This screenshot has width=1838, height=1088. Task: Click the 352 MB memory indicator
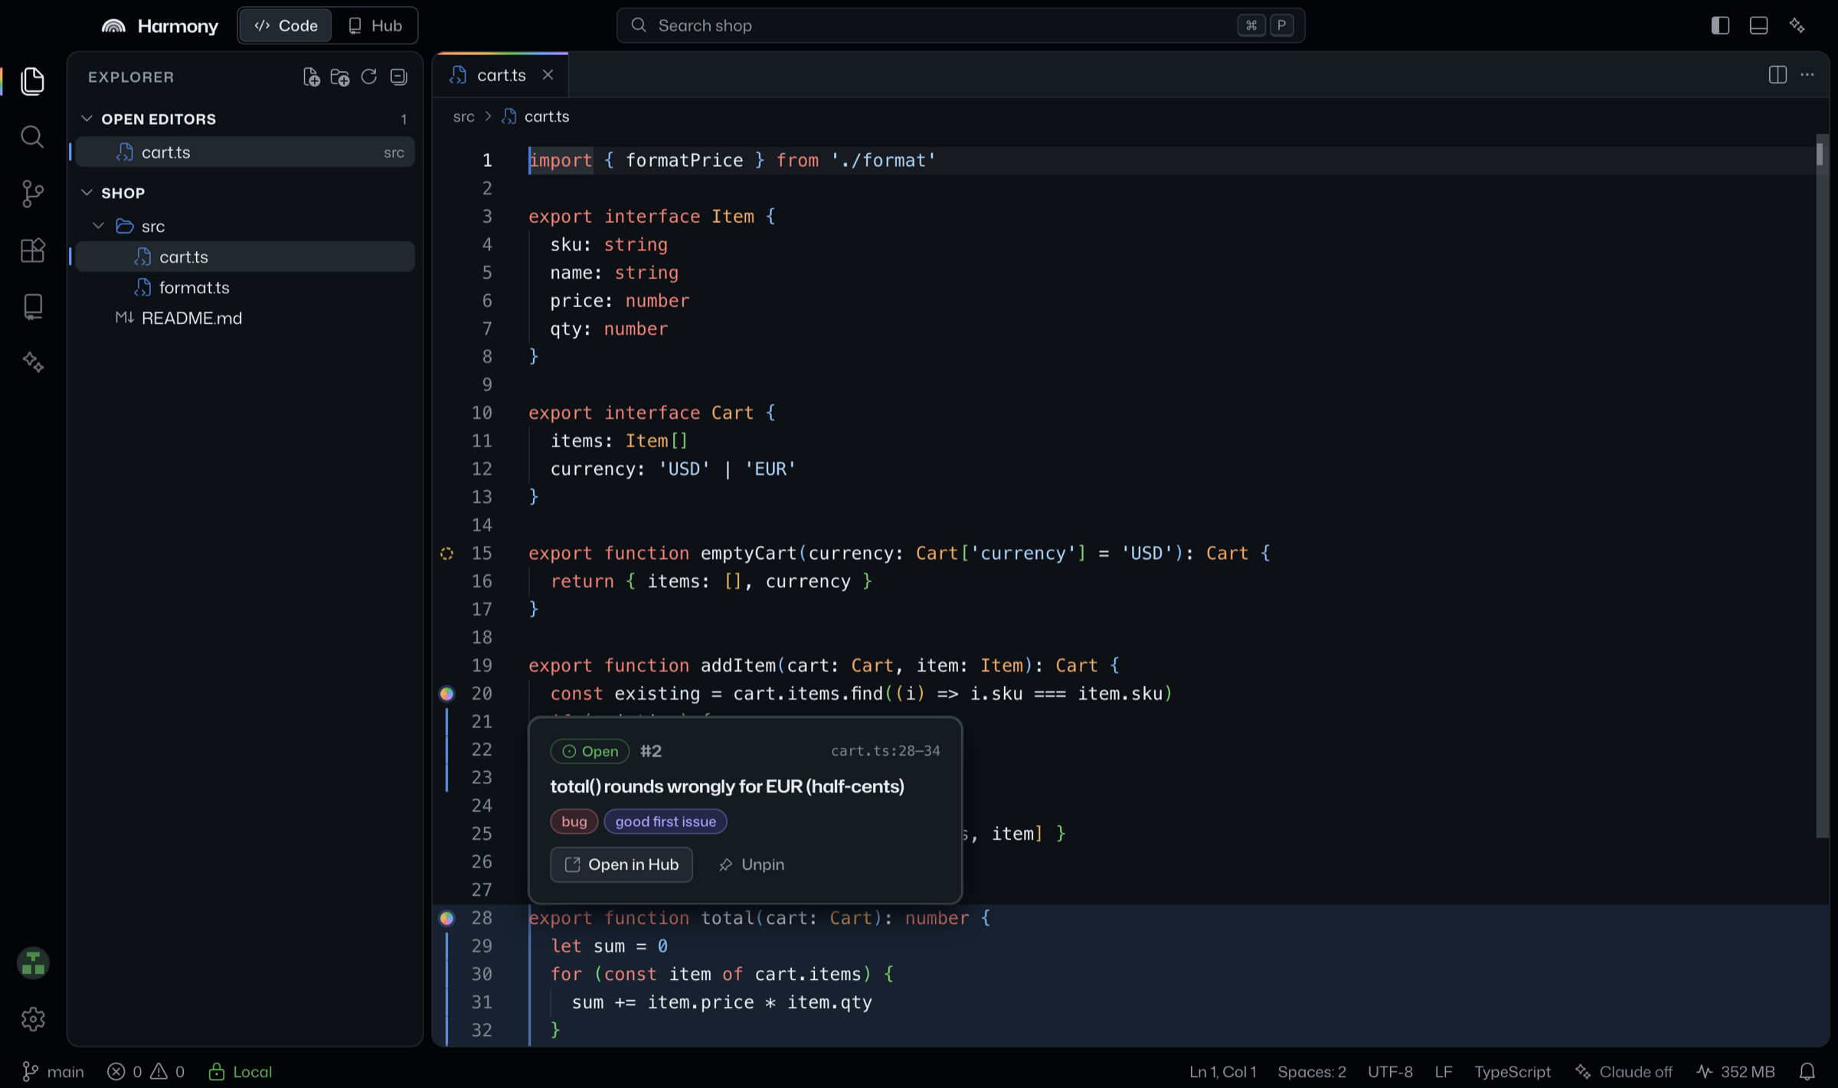(x=1735, y=1071)
